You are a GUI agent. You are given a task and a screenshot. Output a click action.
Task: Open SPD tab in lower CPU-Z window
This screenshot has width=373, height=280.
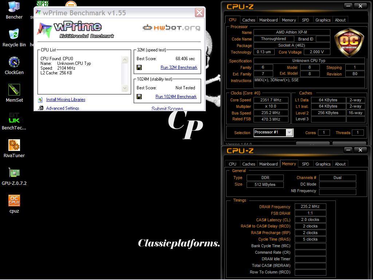306,164
